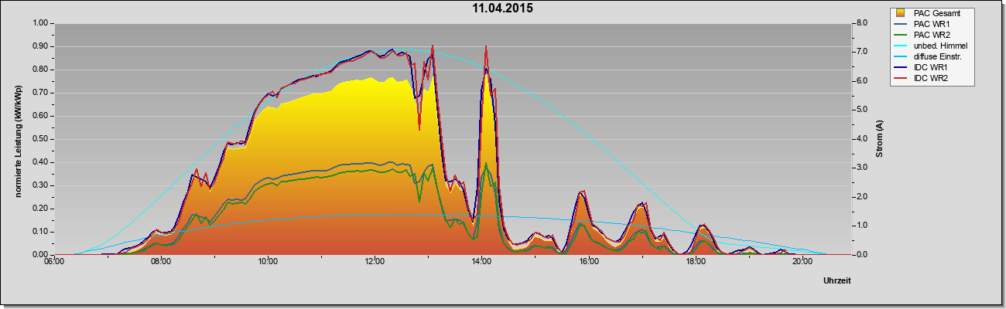Click the chart title 11.04.2015
The image size is (1006, 309).
click(x=503, y=9)
